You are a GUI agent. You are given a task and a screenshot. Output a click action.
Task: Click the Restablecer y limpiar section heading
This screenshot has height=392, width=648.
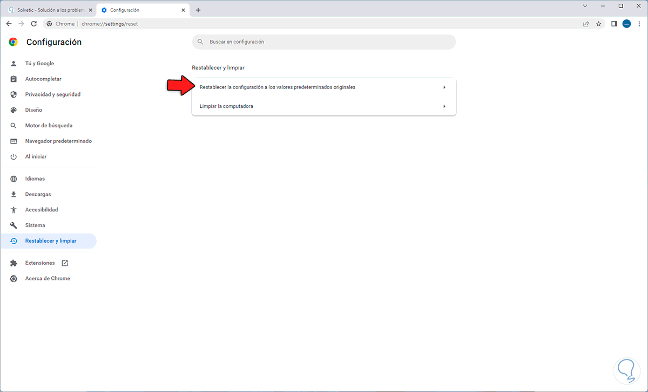[218, 68]
